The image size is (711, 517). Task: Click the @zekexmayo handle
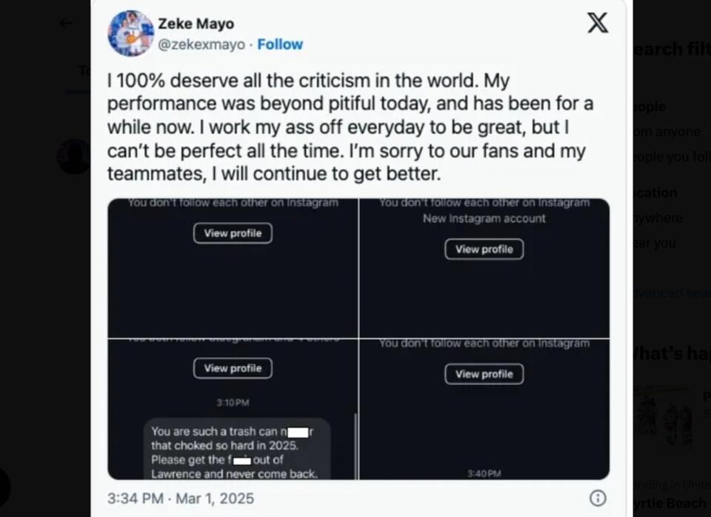[200, 44]
